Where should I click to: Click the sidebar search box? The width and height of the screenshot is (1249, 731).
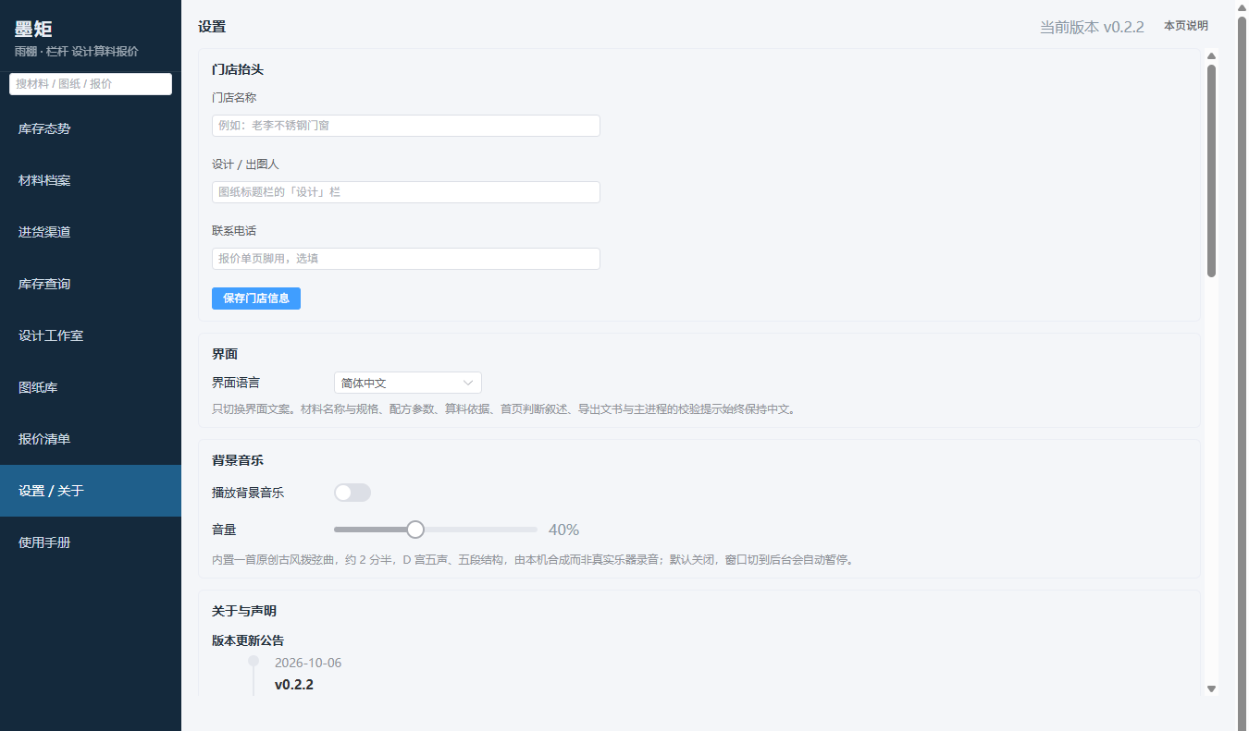coord(91,83)
